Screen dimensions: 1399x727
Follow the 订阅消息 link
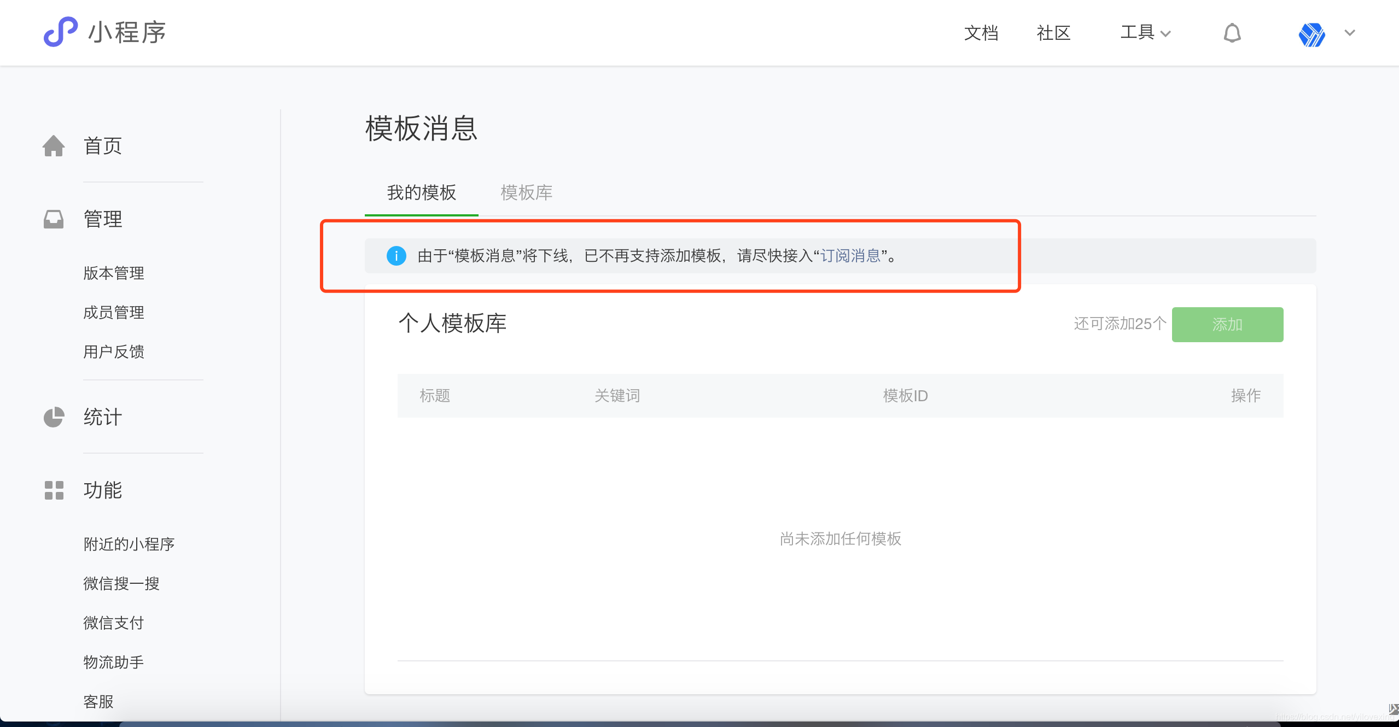[x=850, y=256]
